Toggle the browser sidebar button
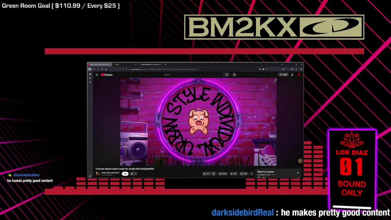The height and width of the screenshot is (220, 391). click(90, 69)
